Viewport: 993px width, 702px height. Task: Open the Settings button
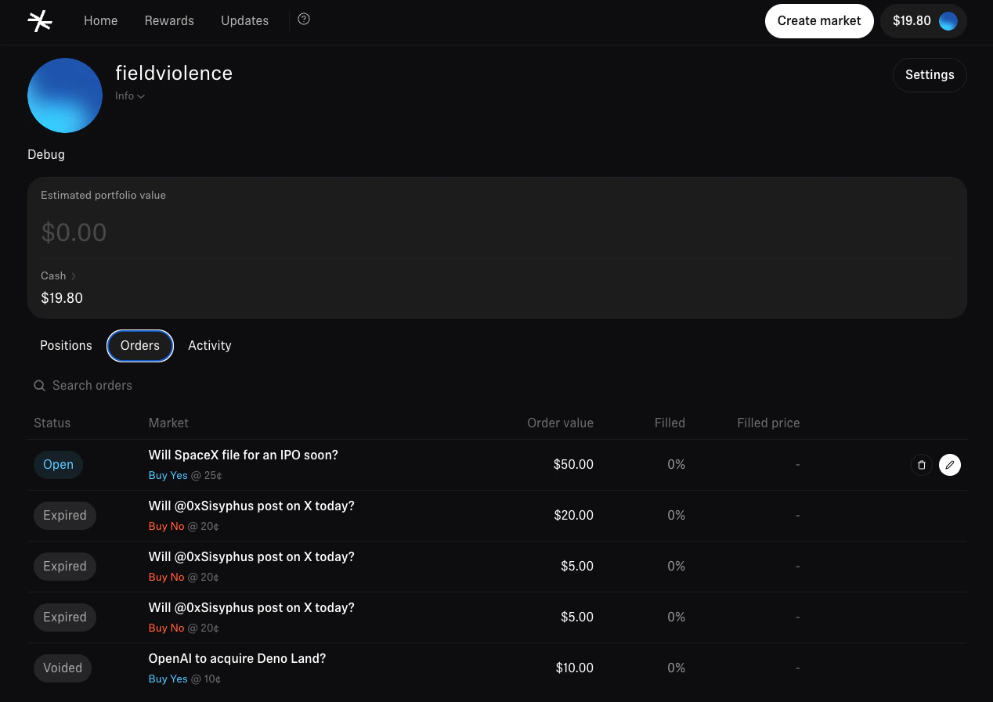tap(930, 75)
